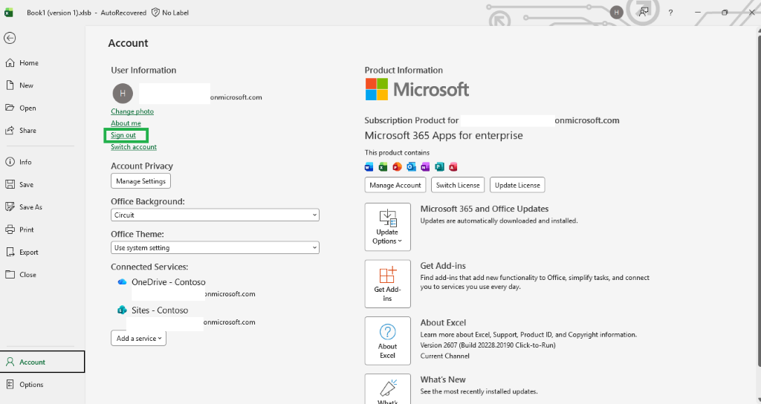The width and height of the screenshot is (761, 404).
Task: Open Excel Options in the sidebar
Action: coord(25,385)
